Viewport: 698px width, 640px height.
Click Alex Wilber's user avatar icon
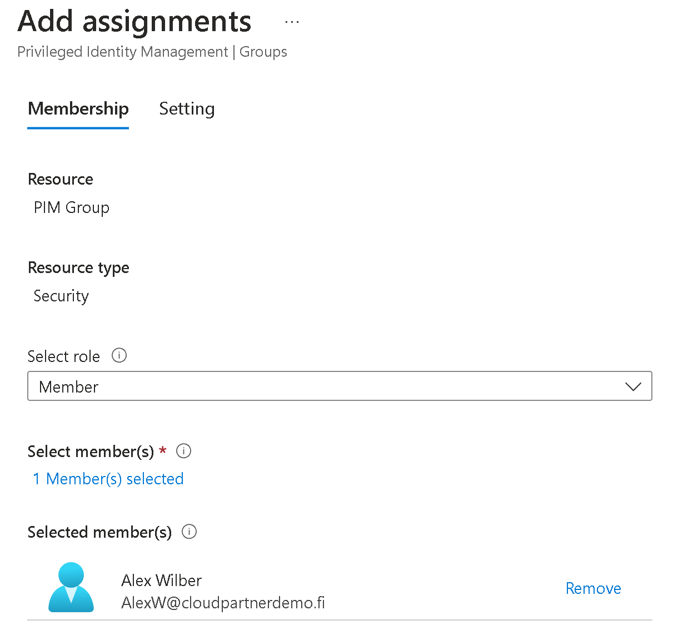click(x=71, y=587)
